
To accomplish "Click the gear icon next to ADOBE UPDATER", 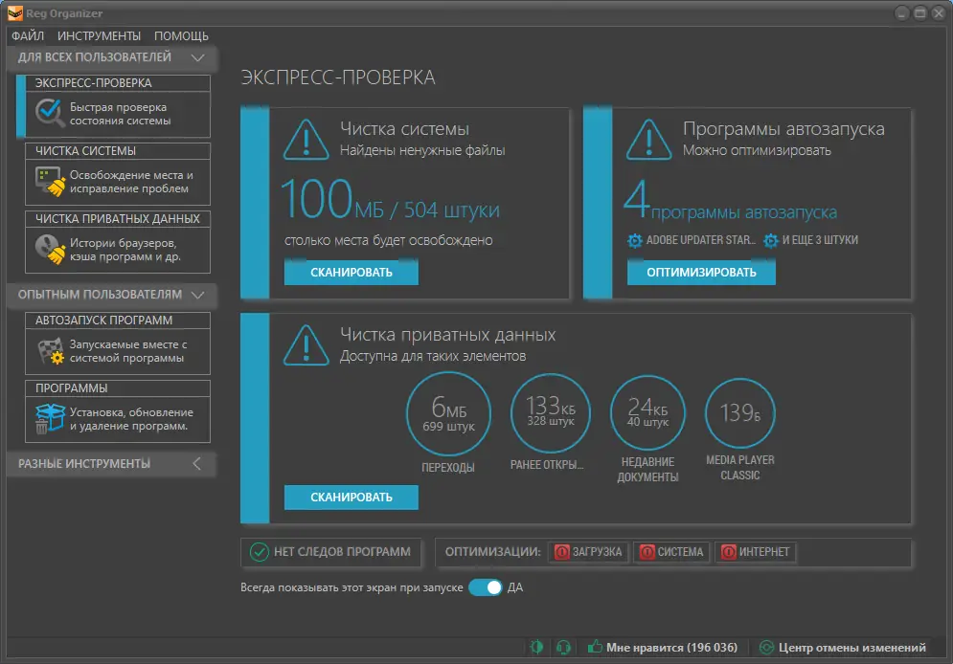I will [x=634, y=241].
